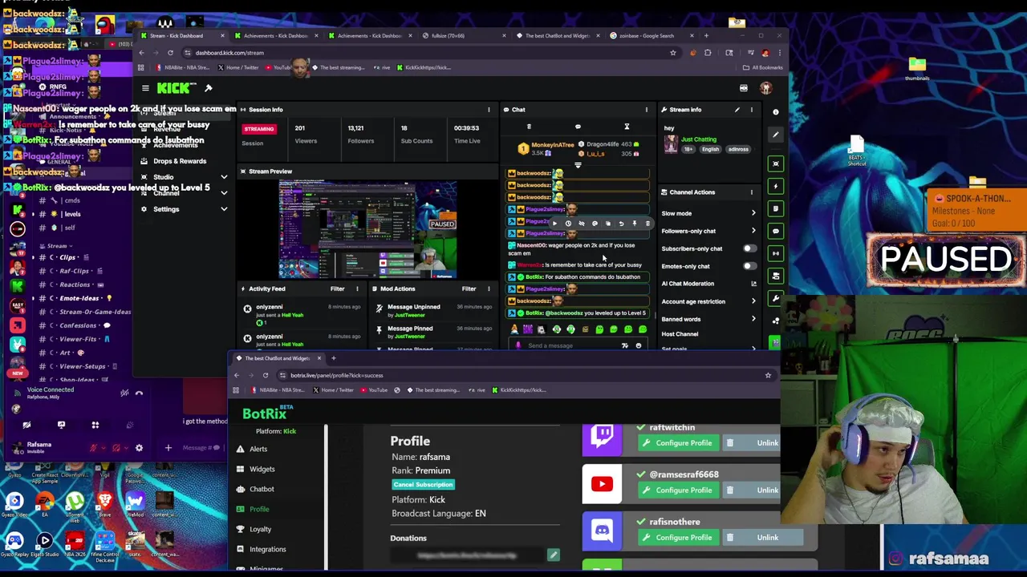The height and width of the screenshot is (577, 1027).
Task: Reload the Kick dashboard page
Action: coord(170,53)
